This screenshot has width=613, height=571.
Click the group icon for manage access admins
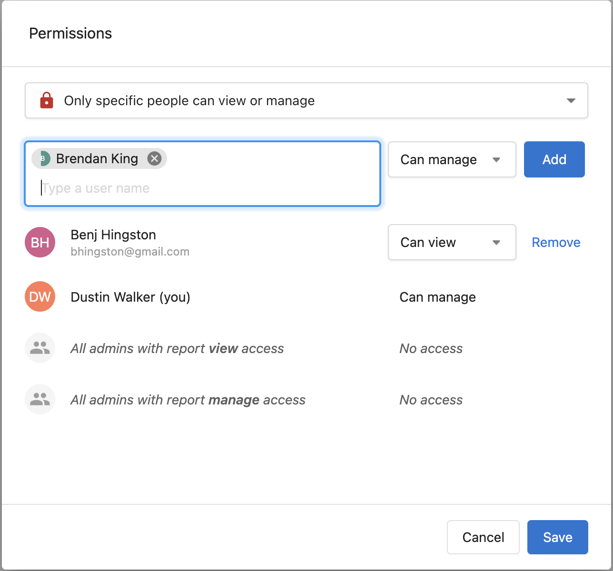pos(40,399)
